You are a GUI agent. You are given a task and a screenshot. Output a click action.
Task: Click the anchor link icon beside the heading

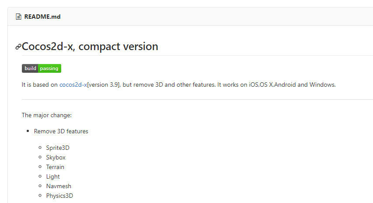coord(18,47)
